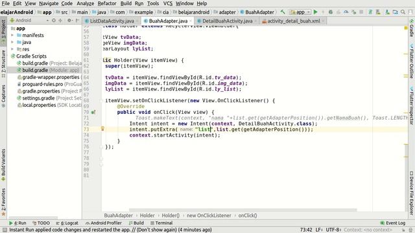Click the Profile app gauge icon
The height and width of the screenshot is (233, 415).
pos(346,12)
